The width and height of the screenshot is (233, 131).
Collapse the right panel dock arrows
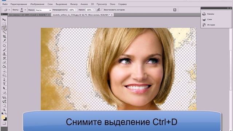228,8
